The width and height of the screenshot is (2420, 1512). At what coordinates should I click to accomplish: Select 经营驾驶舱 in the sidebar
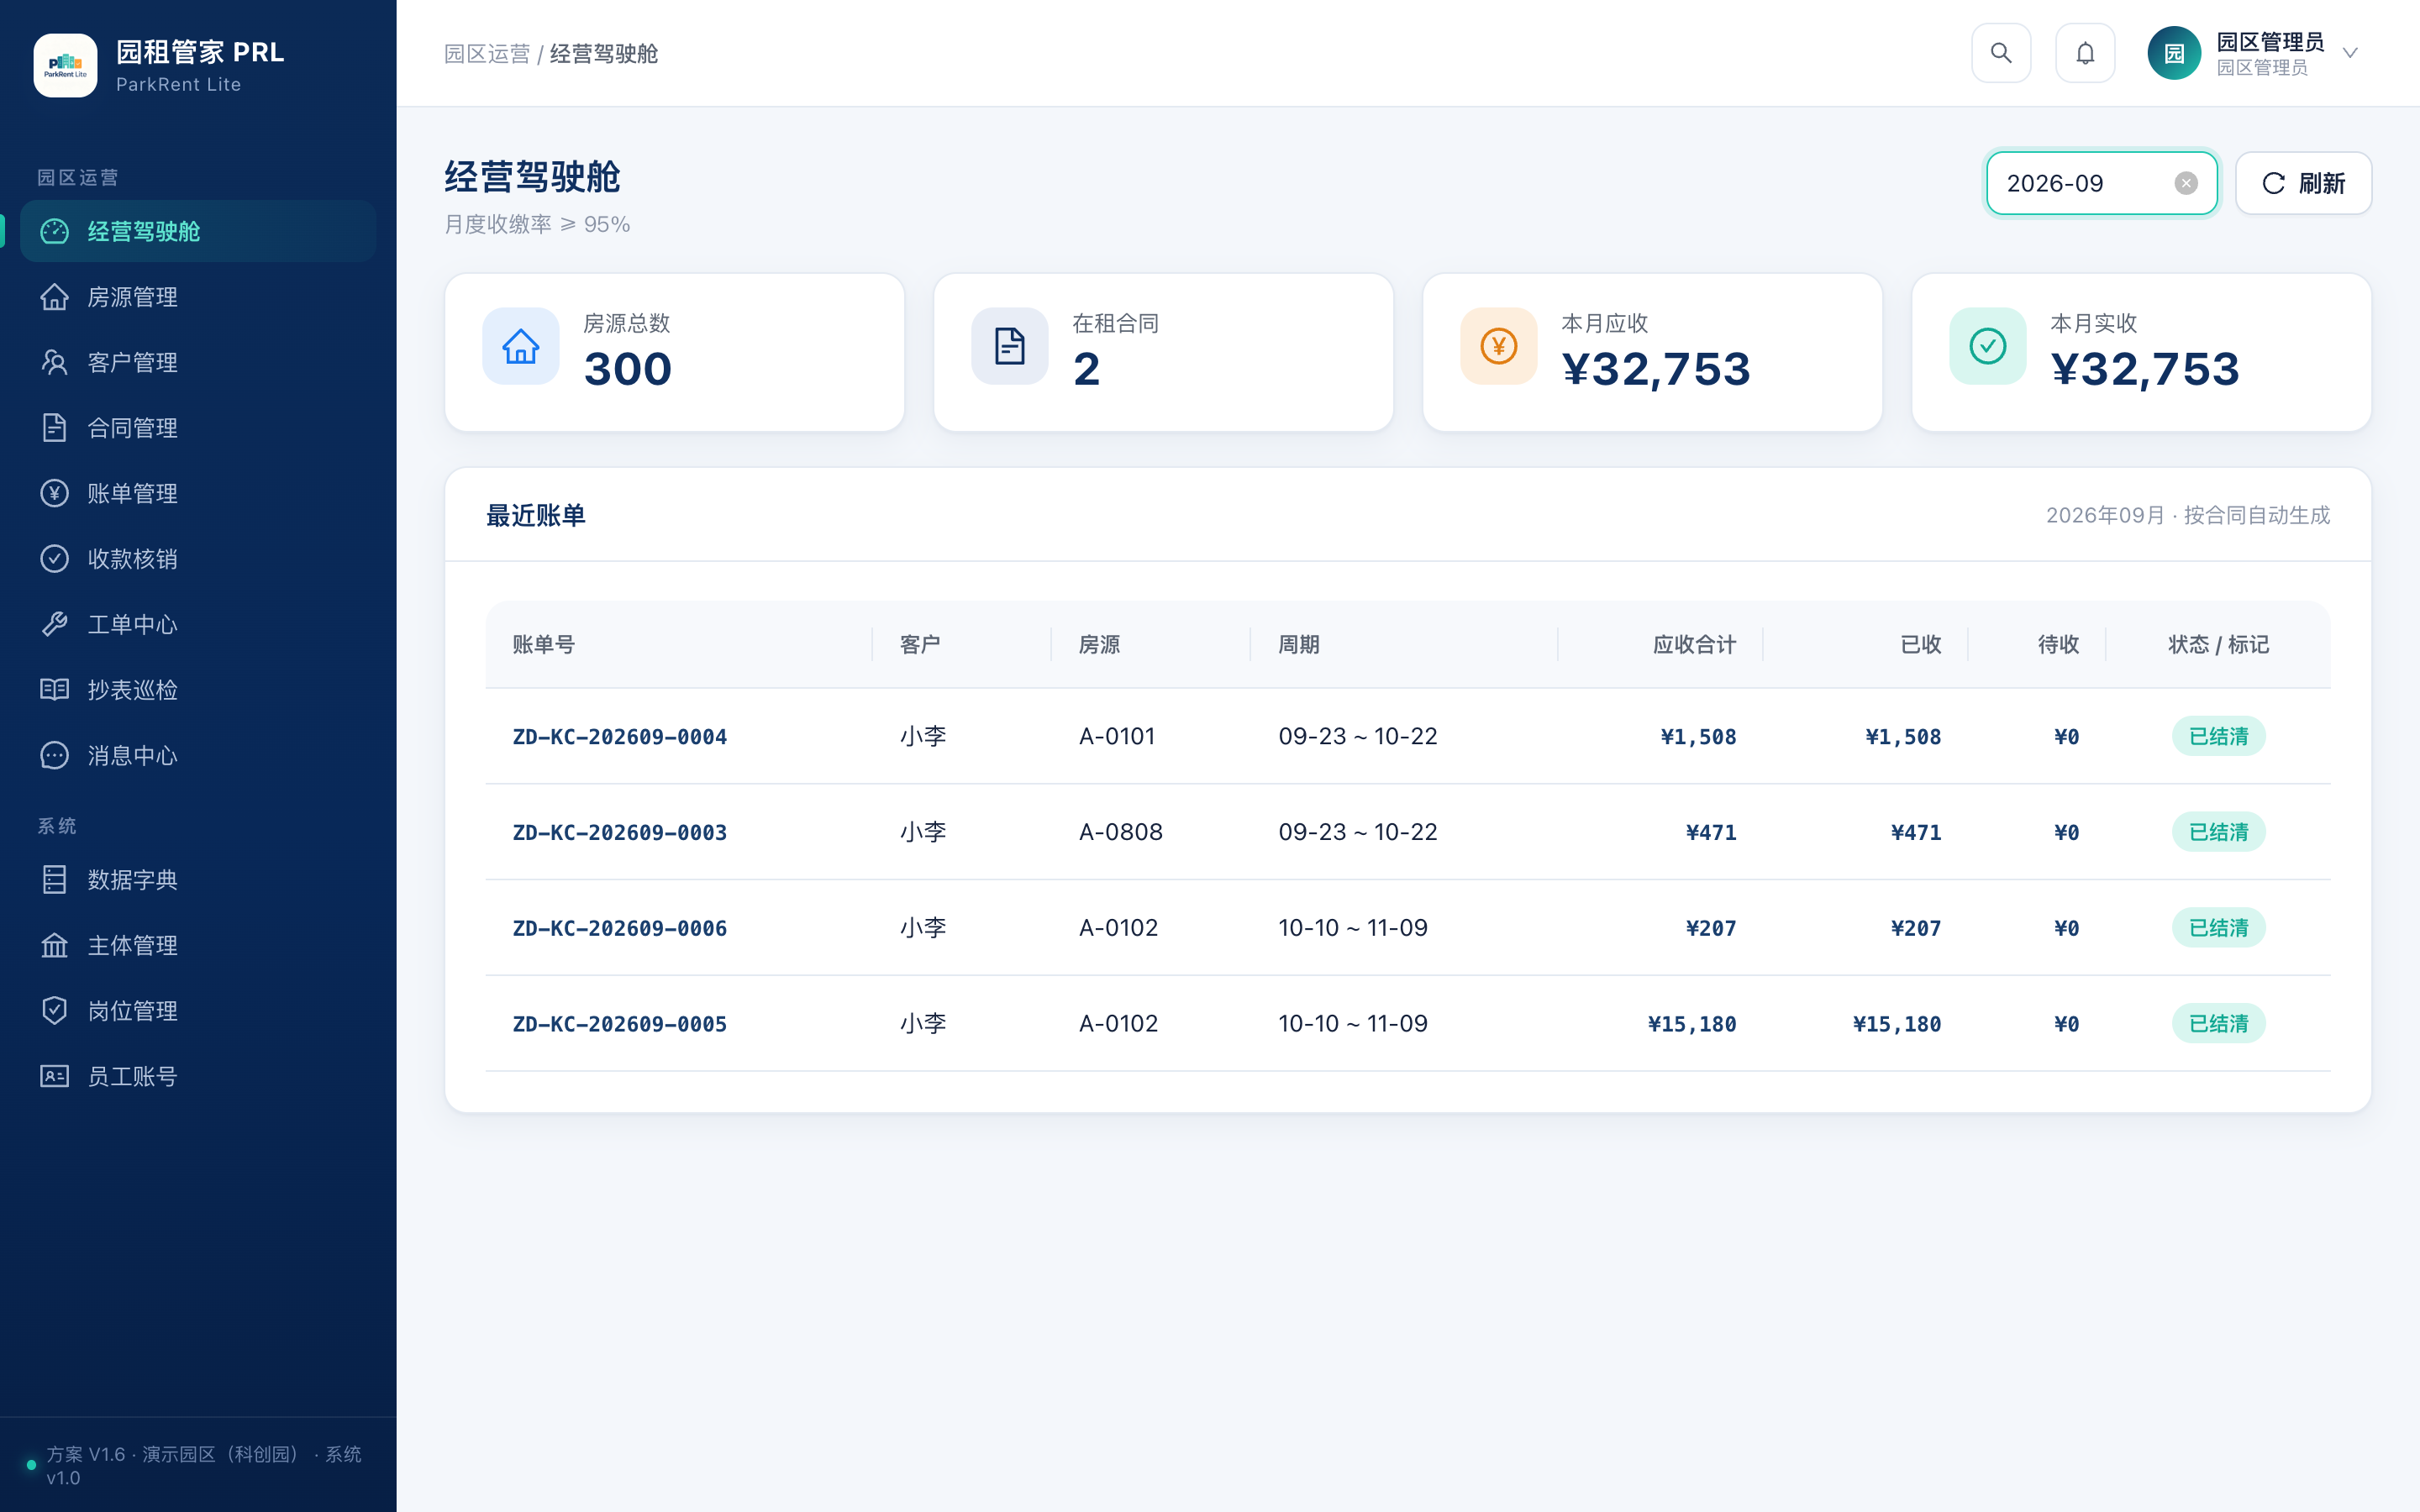pyautogui.click(x=198, y=231)
